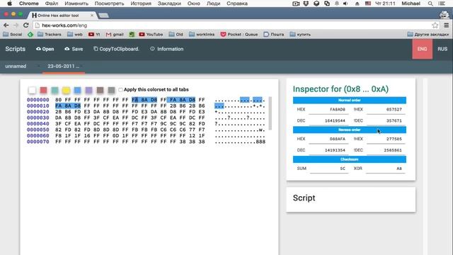Click the Michael user name in menu bar
453x255 pixels.
(x=411, y=4)
